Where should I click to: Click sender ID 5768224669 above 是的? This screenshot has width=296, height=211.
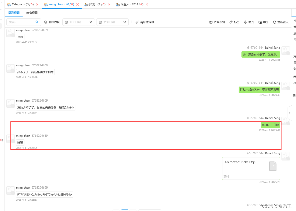[x=40, y=30]
